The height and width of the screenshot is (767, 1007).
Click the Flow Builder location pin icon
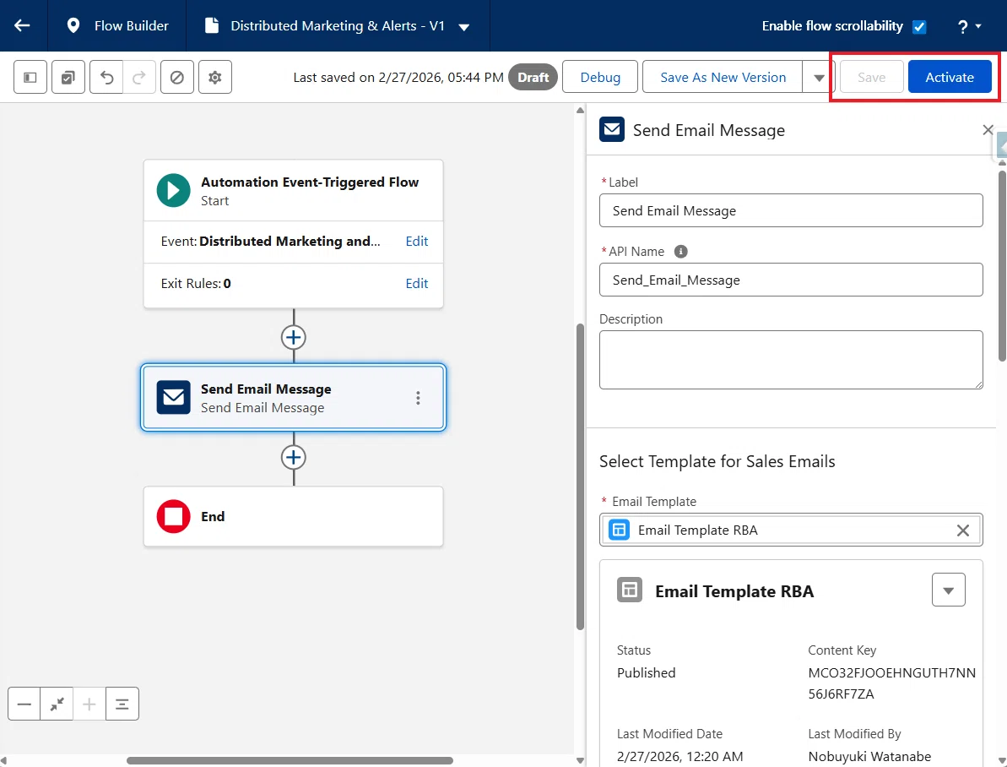coord(73,25)
